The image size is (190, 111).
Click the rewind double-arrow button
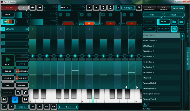tap(4, 99)
